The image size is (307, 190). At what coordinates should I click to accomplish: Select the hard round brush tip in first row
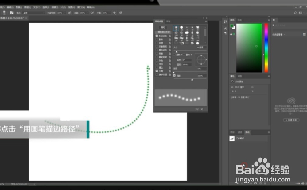point(181,28)
